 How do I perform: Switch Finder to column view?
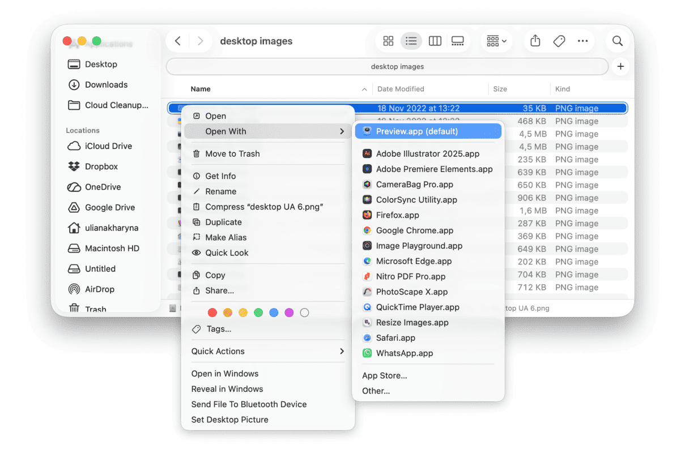(x=435, y=41)
